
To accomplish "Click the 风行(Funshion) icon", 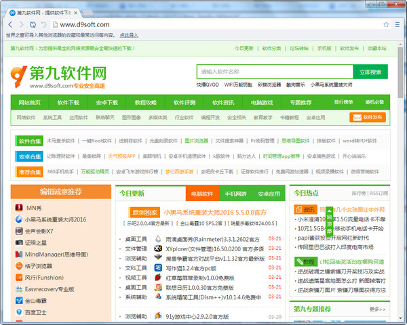I will point(19,278).
